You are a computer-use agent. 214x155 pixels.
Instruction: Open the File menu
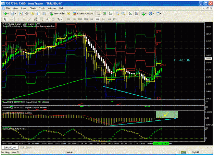[x=8, y=8]
